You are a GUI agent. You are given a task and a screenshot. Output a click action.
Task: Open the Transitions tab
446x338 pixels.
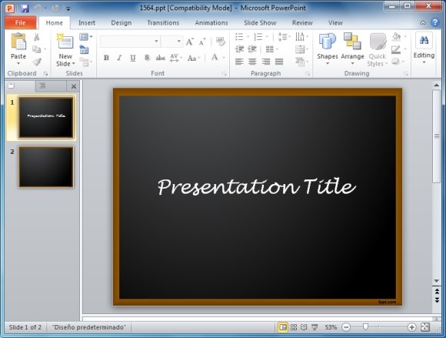click(163, 23)
